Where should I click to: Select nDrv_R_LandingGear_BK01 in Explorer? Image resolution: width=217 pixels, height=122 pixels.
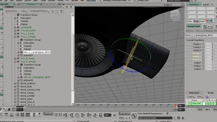tap(37, 77)
